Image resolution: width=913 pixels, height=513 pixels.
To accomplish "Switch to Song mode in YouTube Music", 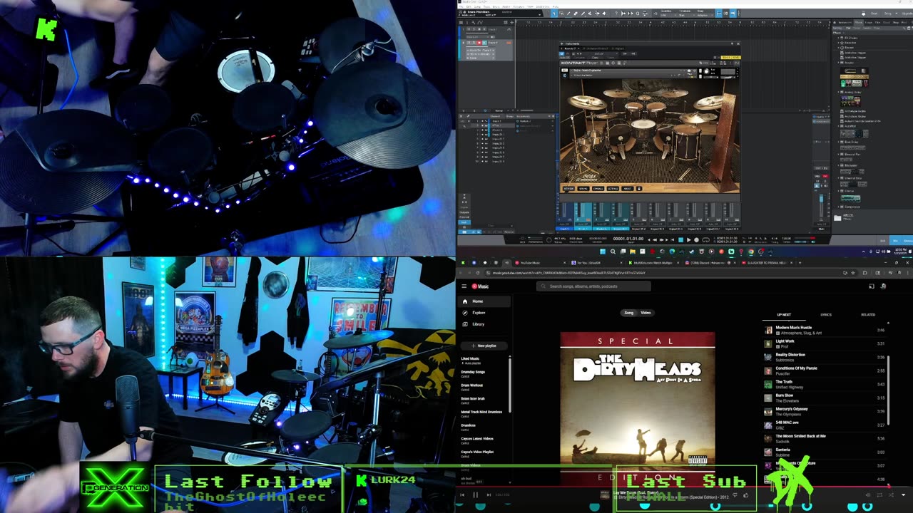I will point(628,313).
